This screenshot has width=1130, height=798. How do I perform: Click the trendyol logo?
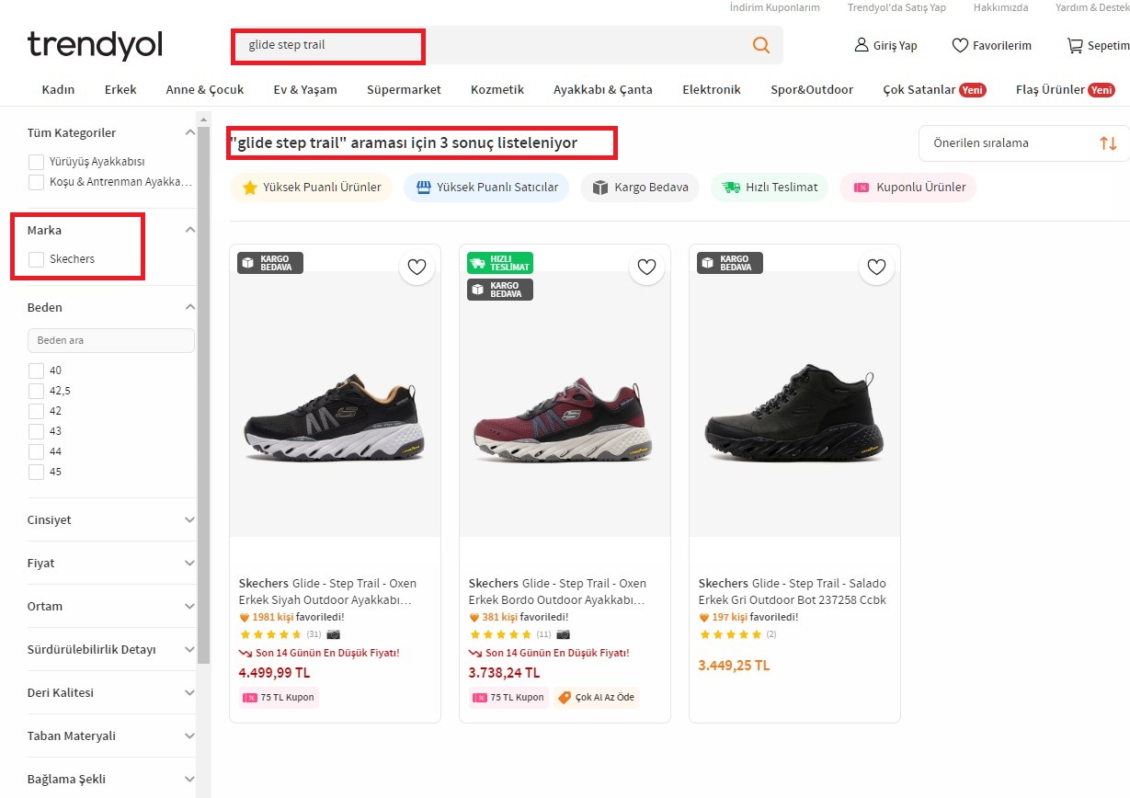tap(95, 45)
